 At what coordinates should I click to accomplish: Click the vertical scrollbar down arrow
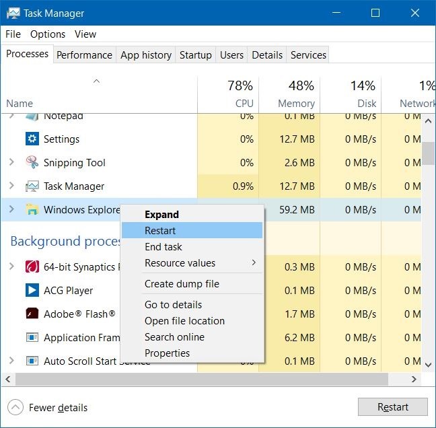click(x=428, y=365)
